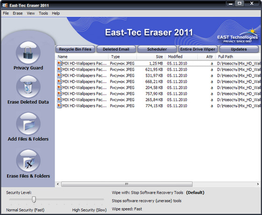Click the JPEG file icon of the 1,25 MB row

tap(59, 64)
